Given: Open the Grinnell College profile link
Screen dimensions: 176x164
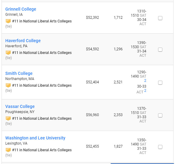Looking at the screenshot, I should coord(21,9).
